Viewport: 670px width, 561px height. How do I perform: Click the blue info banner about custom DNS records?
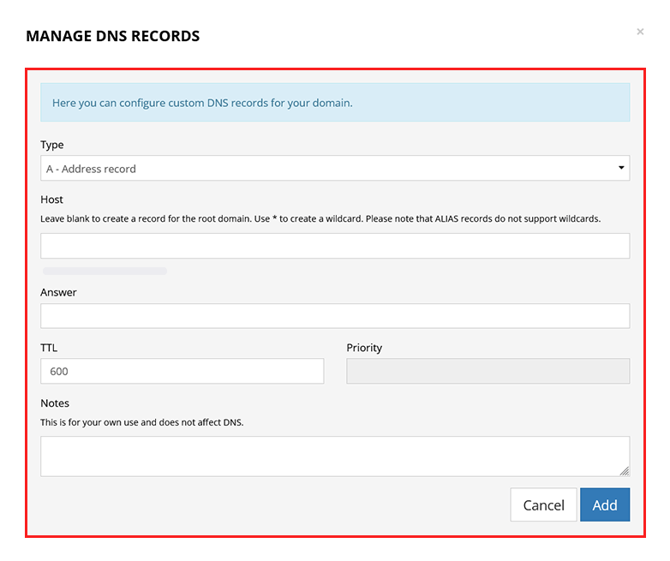coord(335,103)
